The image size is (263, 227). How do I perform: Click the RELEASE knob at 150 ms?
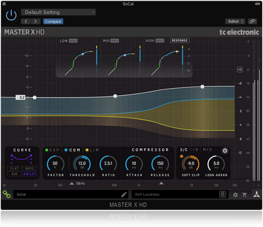tap(160, 164)
